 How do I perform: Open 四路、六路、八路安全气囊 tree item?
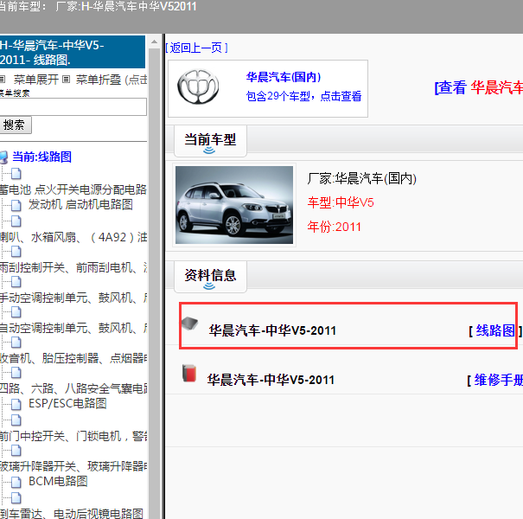point(73,388)
